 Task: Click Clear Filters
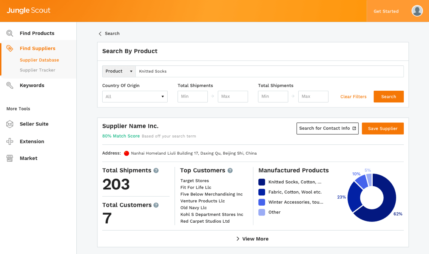click(353, 96)
